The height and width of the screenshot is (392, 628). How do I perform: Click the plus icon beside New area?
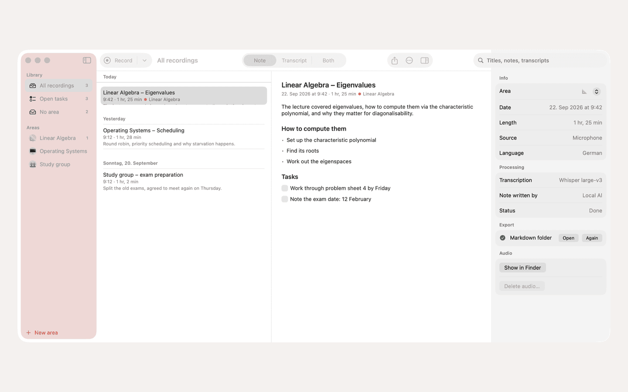coord(28,333)
